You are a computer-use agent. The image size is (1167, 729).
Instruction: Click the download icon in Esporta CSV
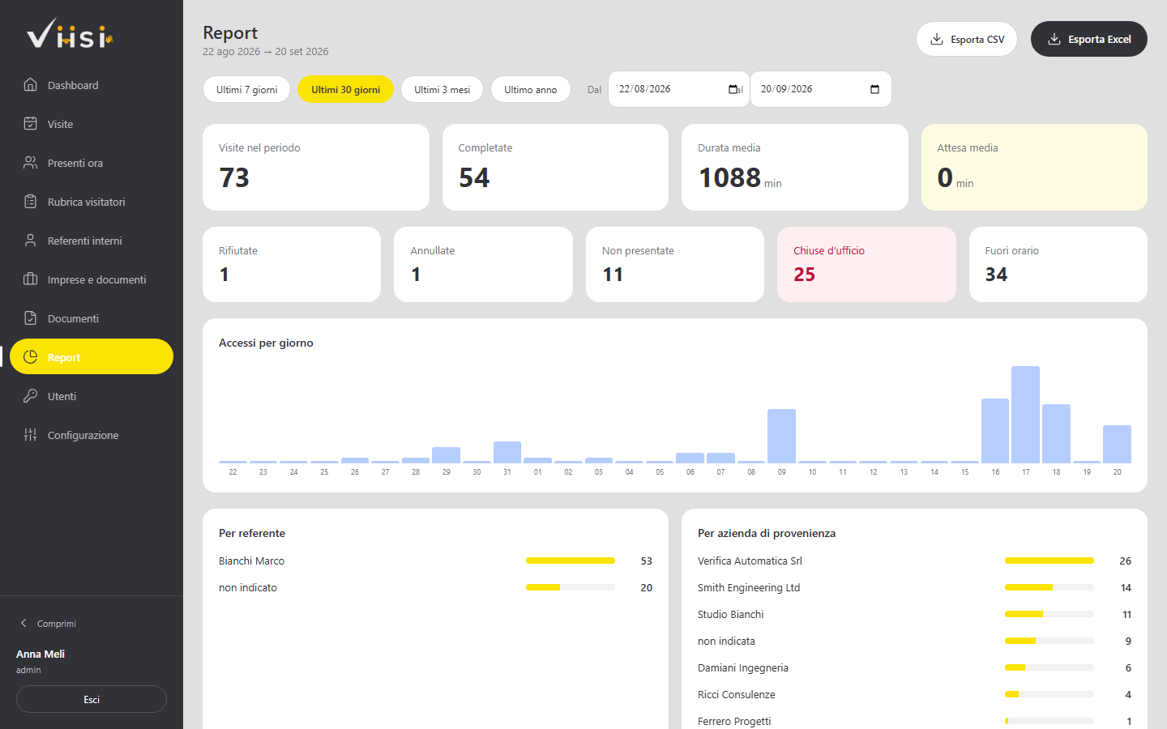coord(937,39)
